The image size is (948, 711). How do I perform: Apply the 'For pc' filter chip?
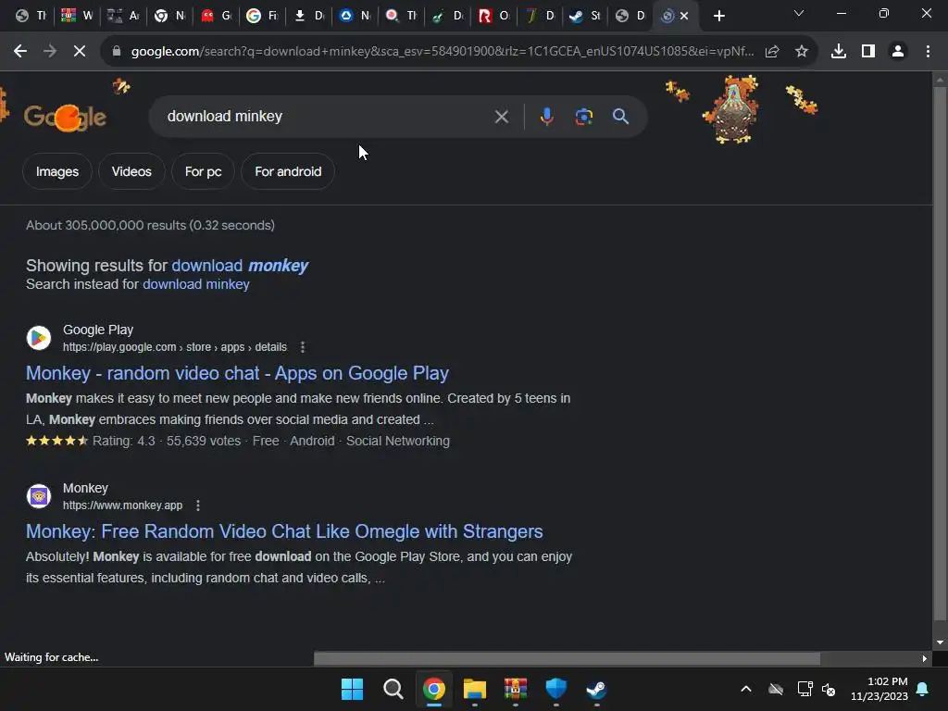[203, 171]
